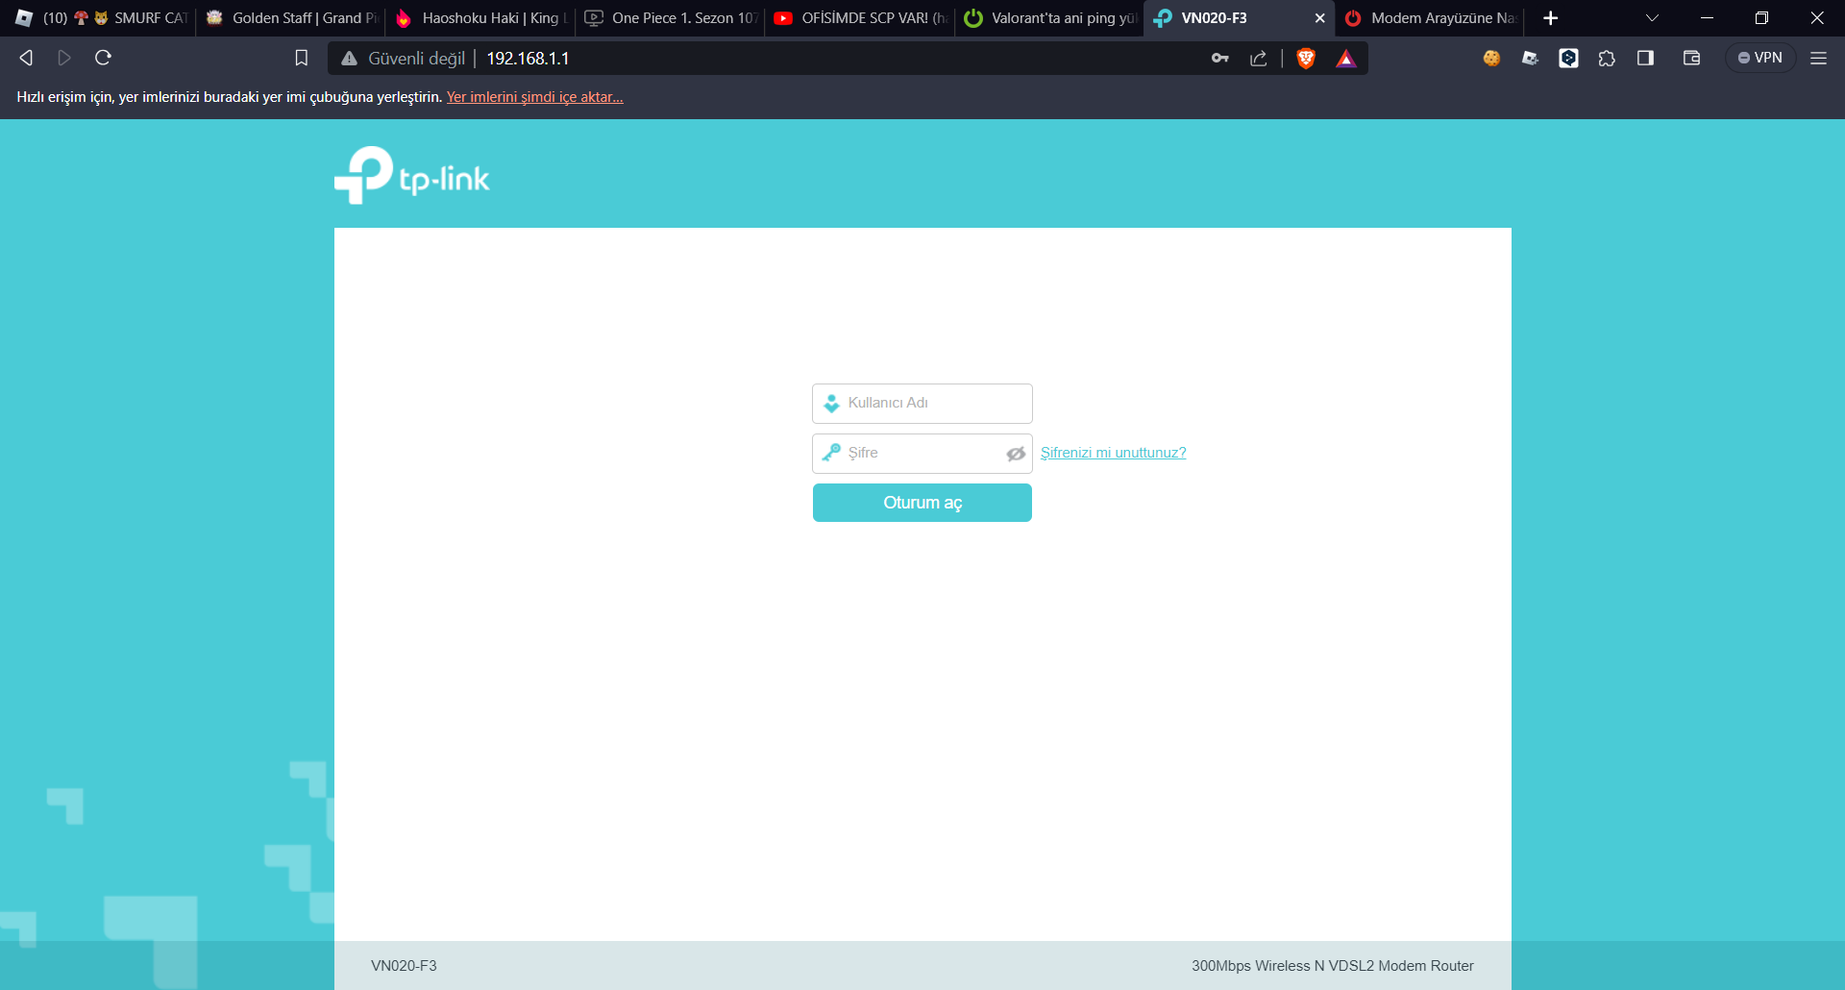The image size is (1845, 990).
Task: Switch to the OFİSİMDE SCP VAR! tab
Action: (x=860, y=18)
